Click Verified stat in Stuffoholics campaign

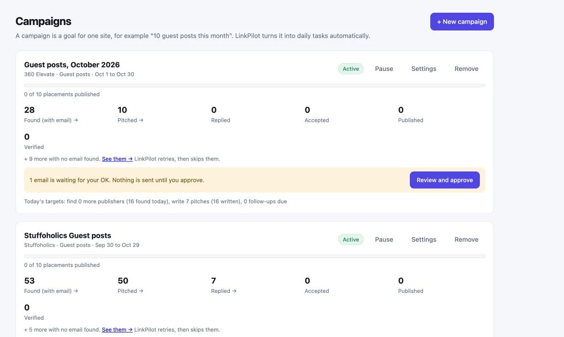pyautogui.click(x=34, y=312)
